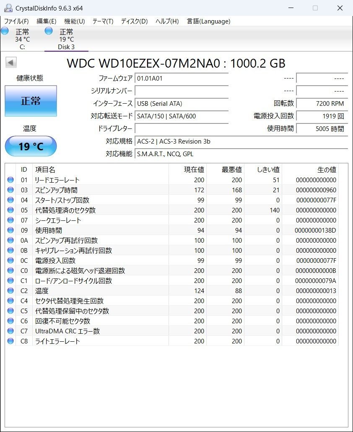353x432 pixels.
Task: Click the previous disk arrow button
Action: coord(11,63)
